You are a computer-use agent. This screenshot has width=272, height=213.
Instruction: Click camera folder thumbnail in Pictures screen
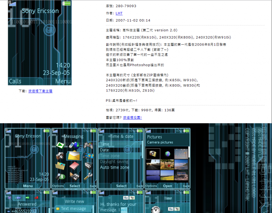tap(153, 153)
